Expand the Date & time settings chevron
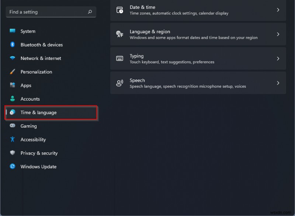The height and width of the screenshot is (216, 295). (278, 10)
